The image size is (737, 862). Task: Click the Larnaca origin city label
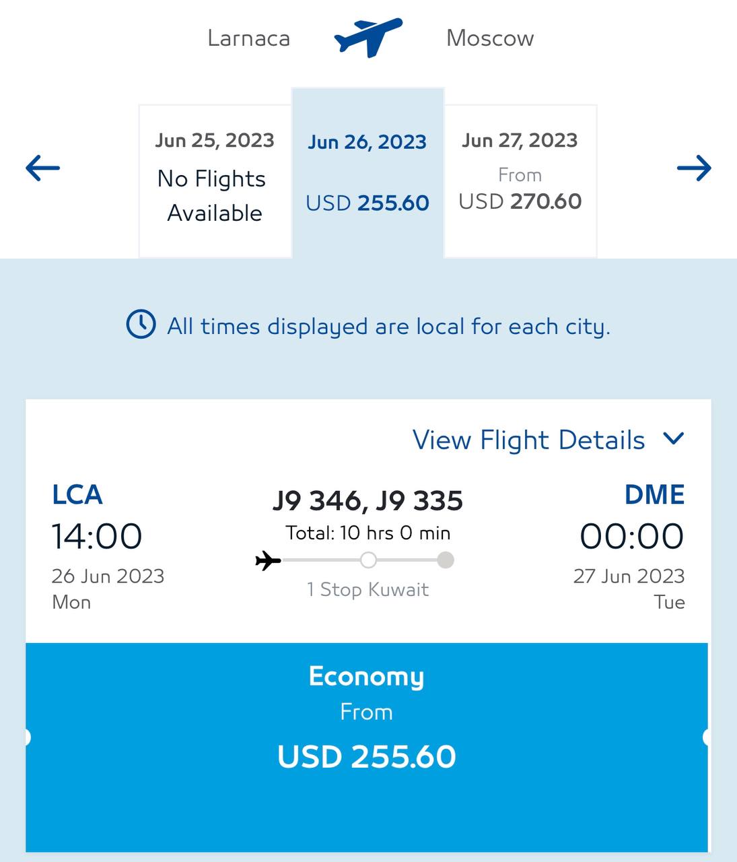[x=249, y=38]
